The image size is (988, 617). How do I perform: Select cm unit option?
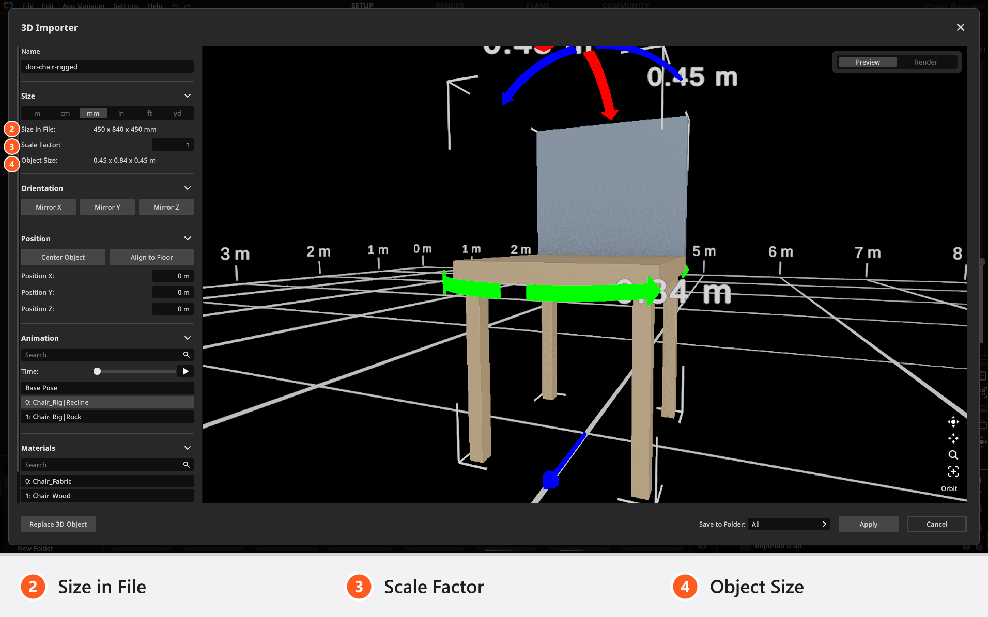pos(65,113)
